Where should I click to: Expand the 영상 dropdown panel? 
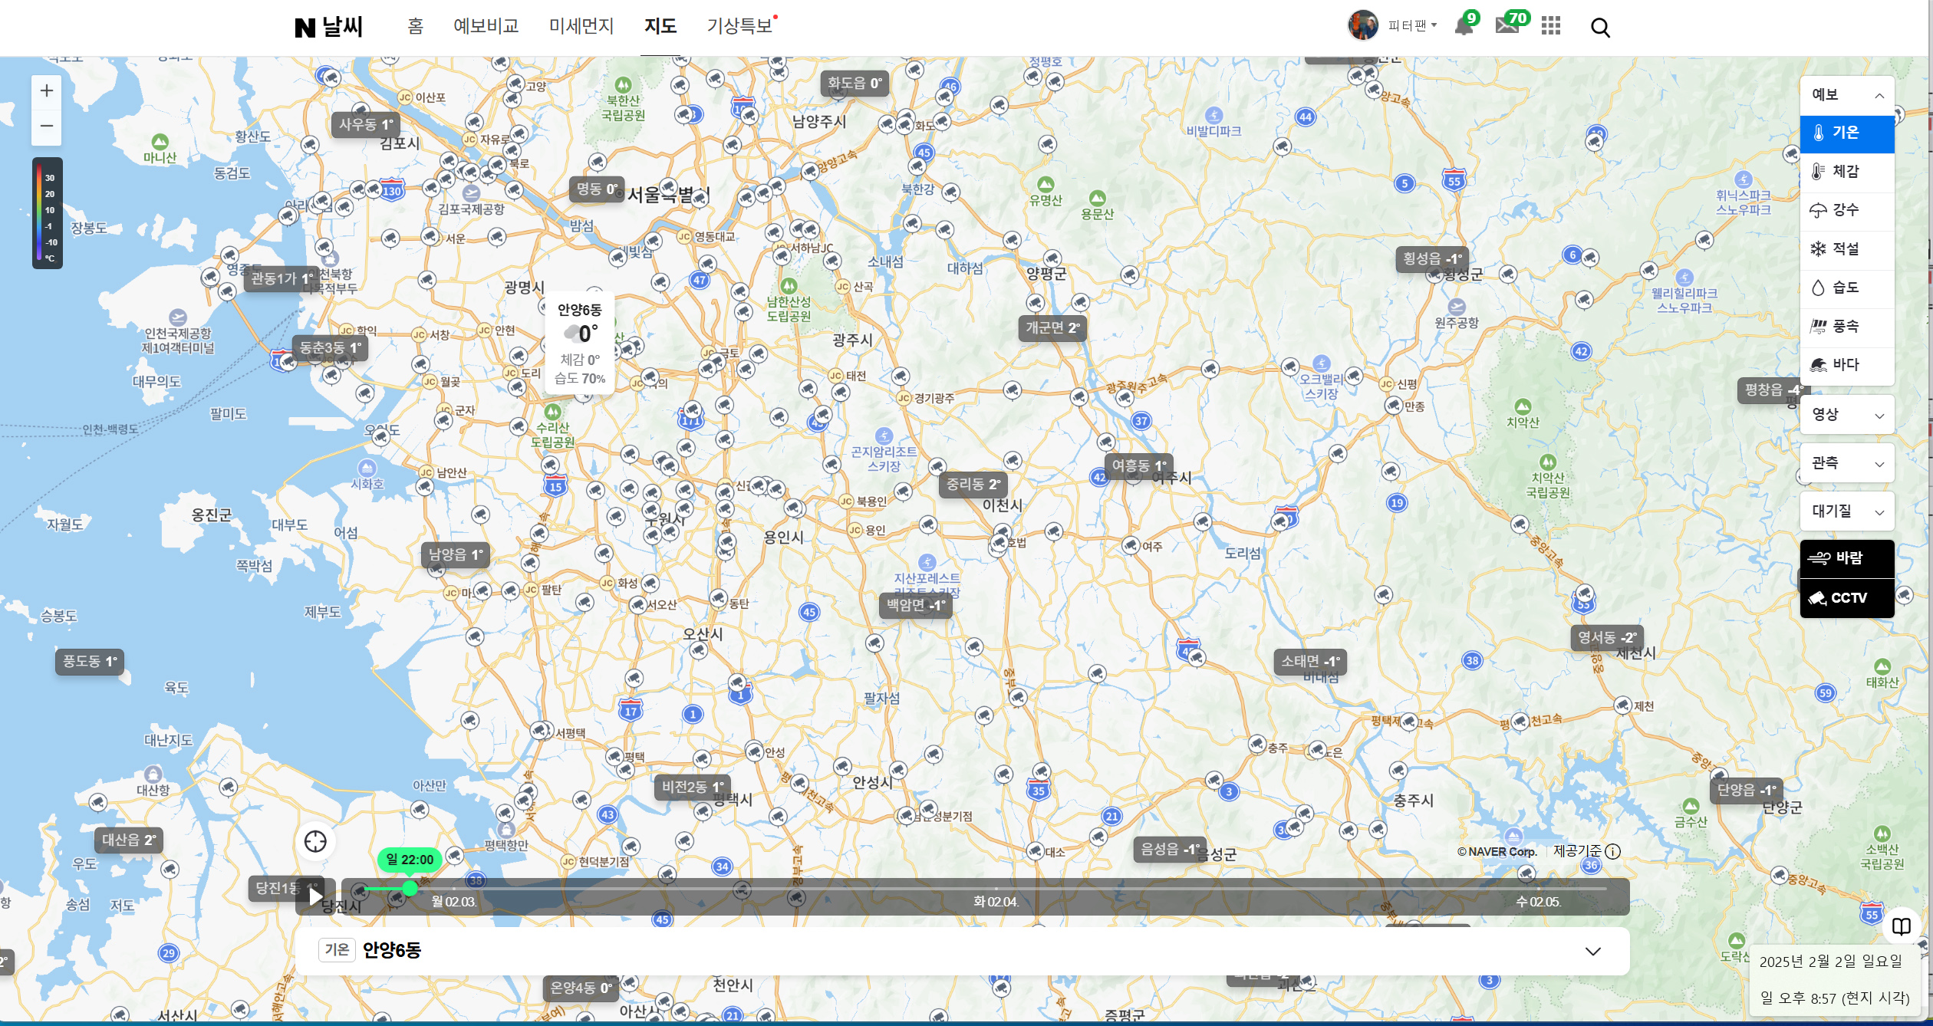[1846, 415]
